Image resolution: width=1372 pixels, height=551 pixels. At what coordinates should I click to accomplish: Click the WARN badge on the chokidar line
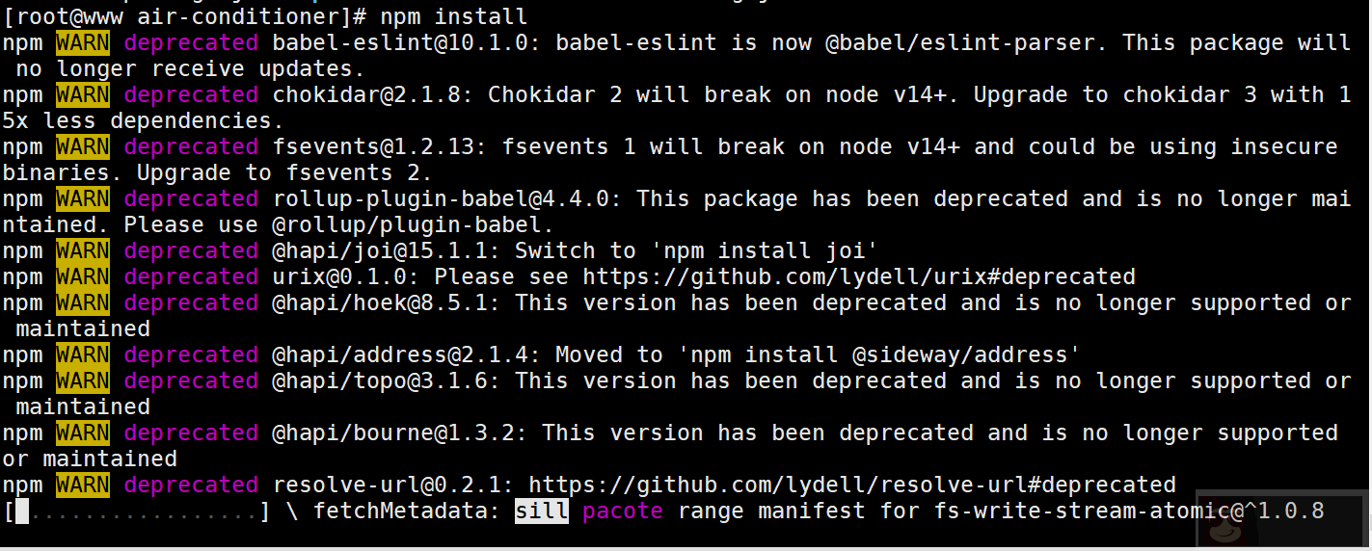click(82, 94)
